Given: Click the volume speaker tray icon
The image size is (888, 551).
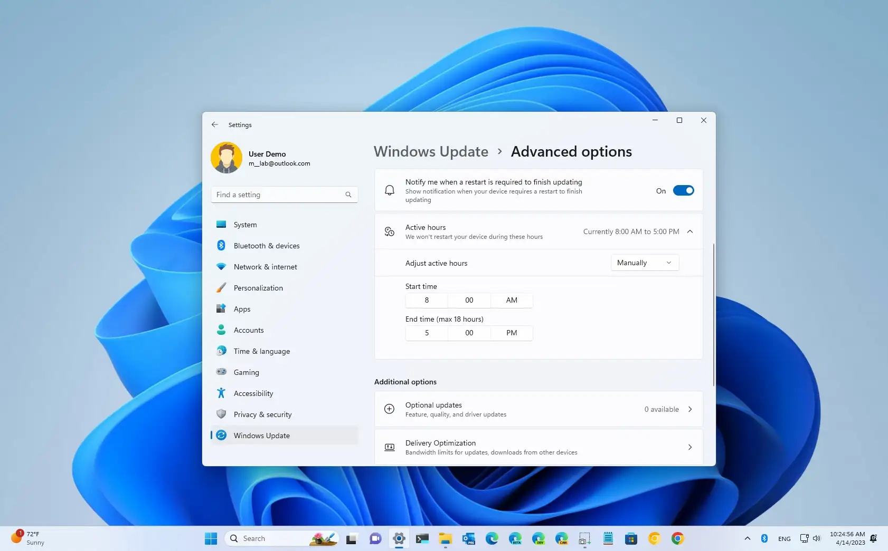Looking at the screenshot, I should [817, 538].
